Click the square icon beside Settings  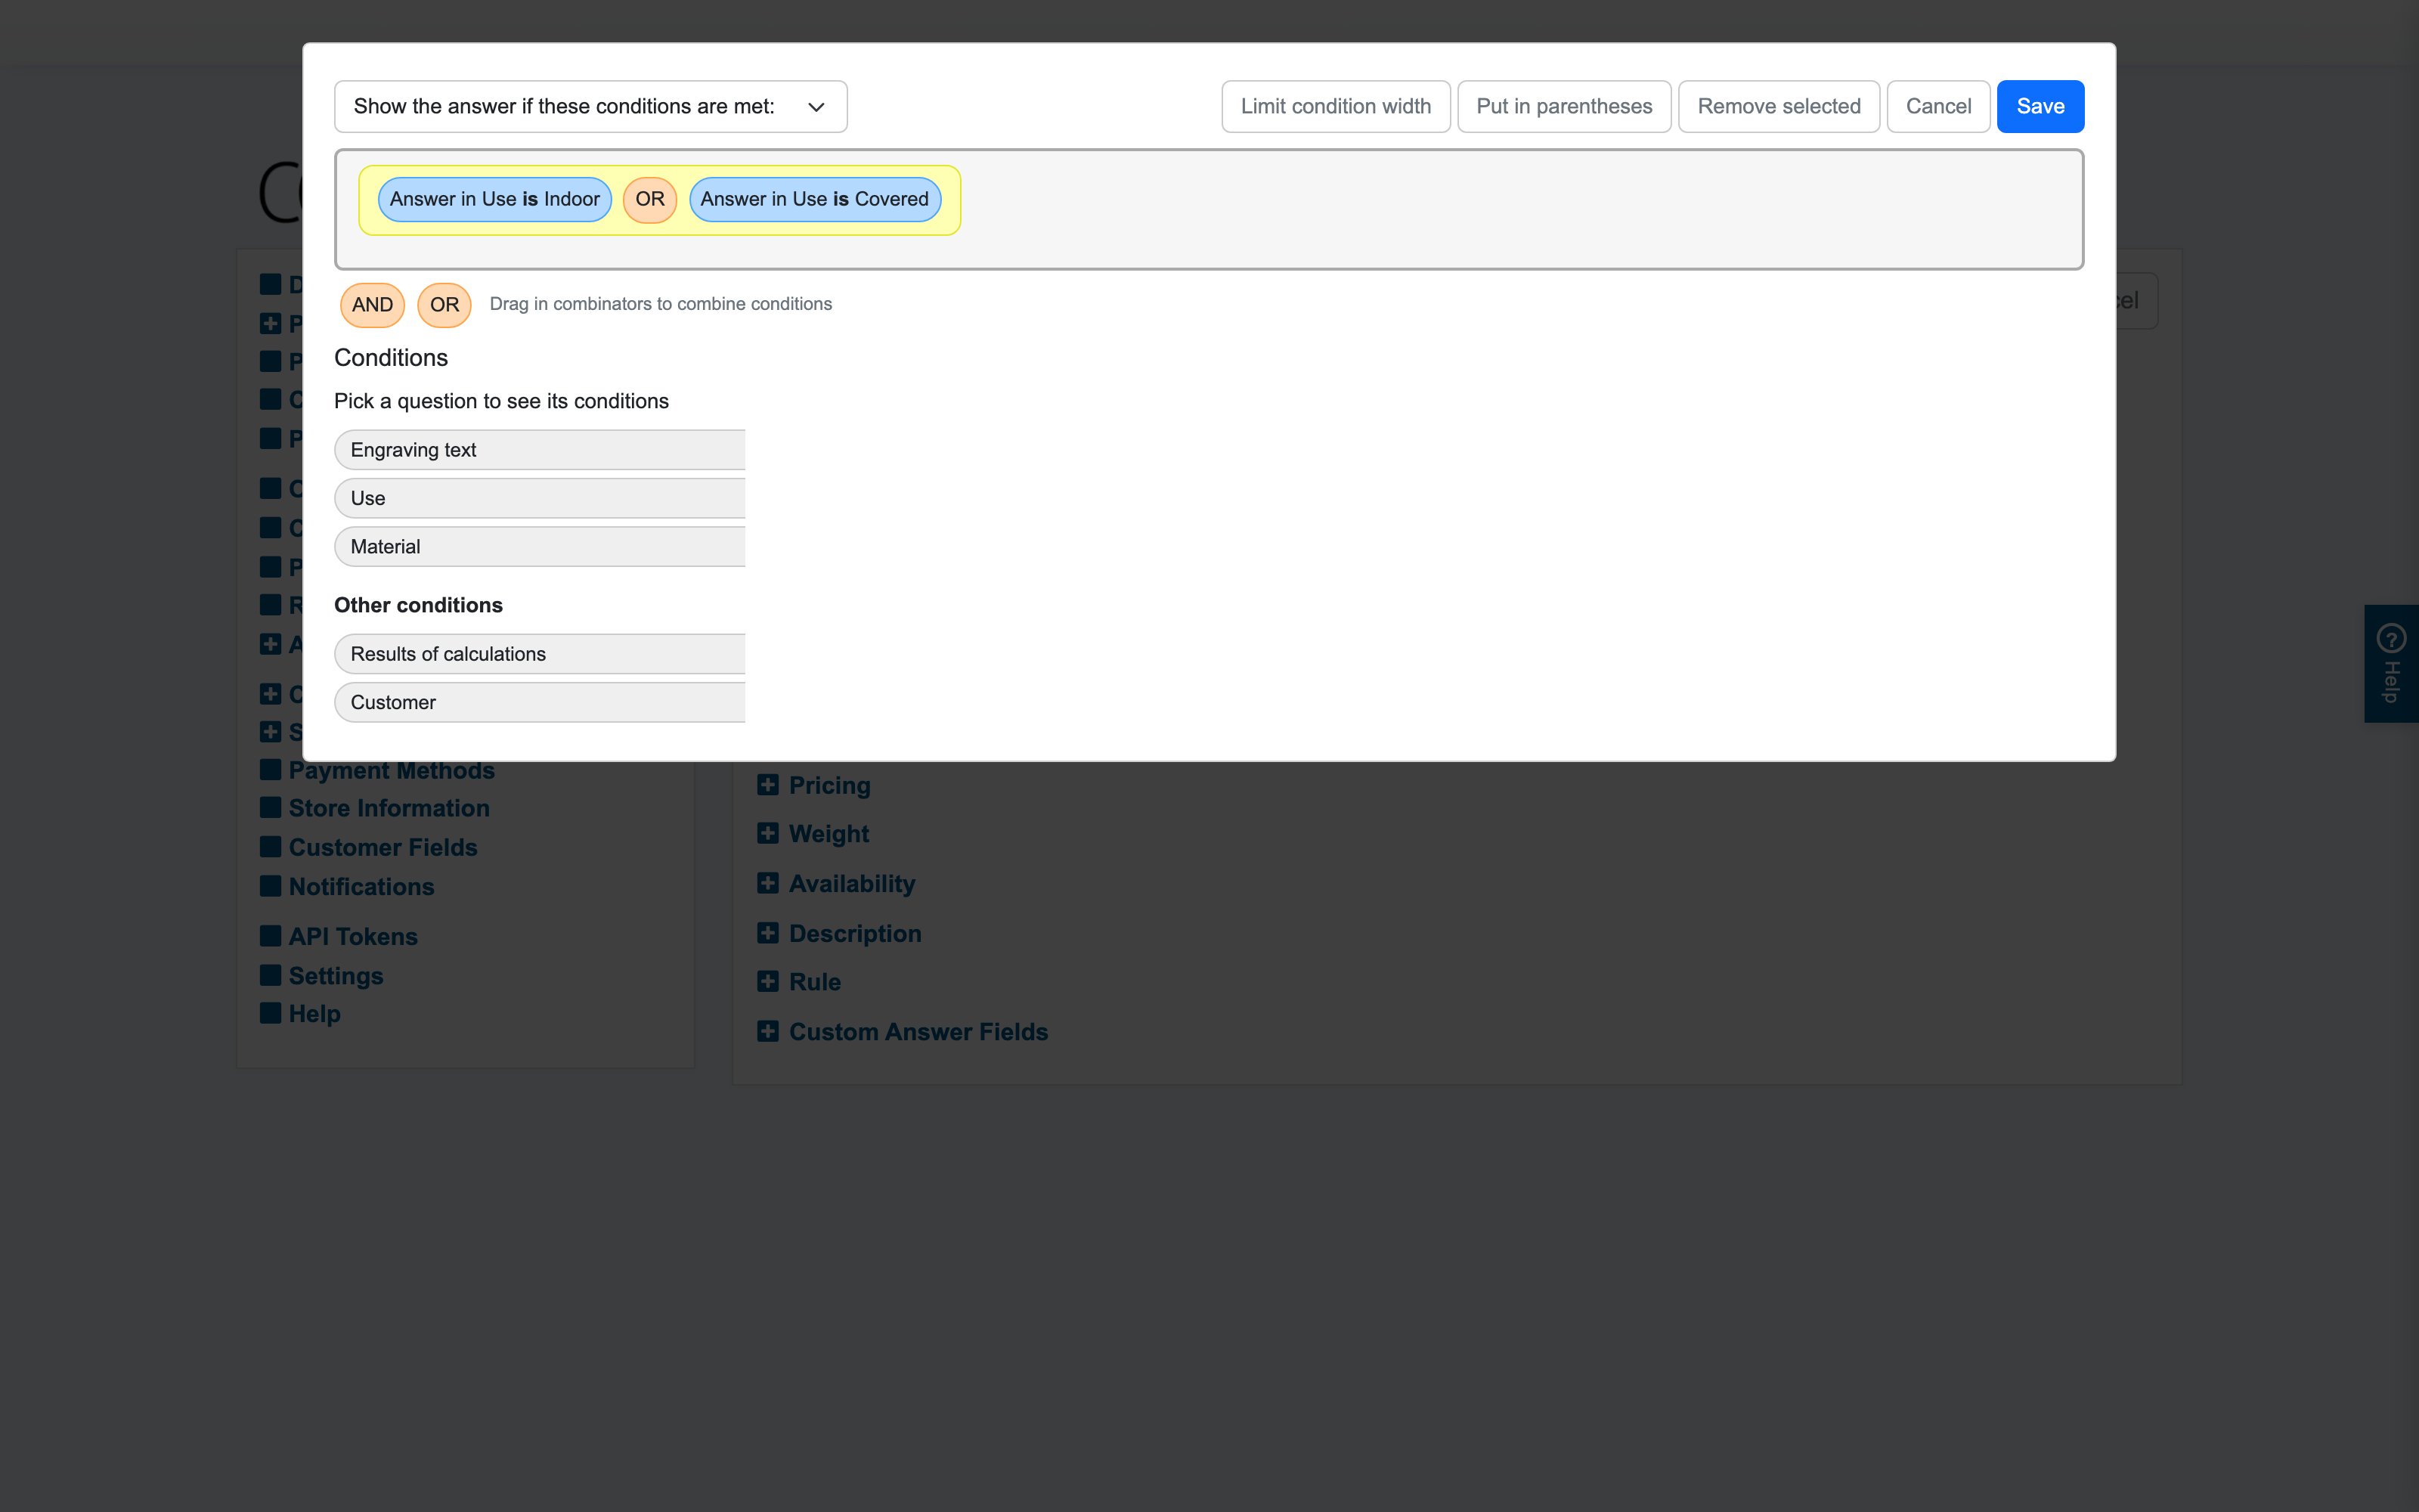pyautogui.click(x=270, y=974)
